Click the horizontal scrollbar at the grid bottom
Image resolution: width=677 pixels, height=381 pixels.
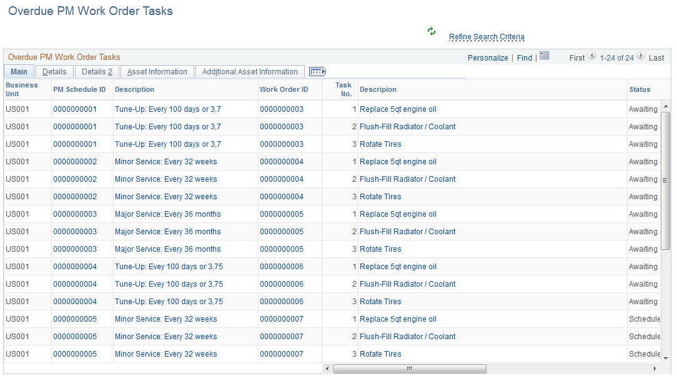click(x=410, y=369)
